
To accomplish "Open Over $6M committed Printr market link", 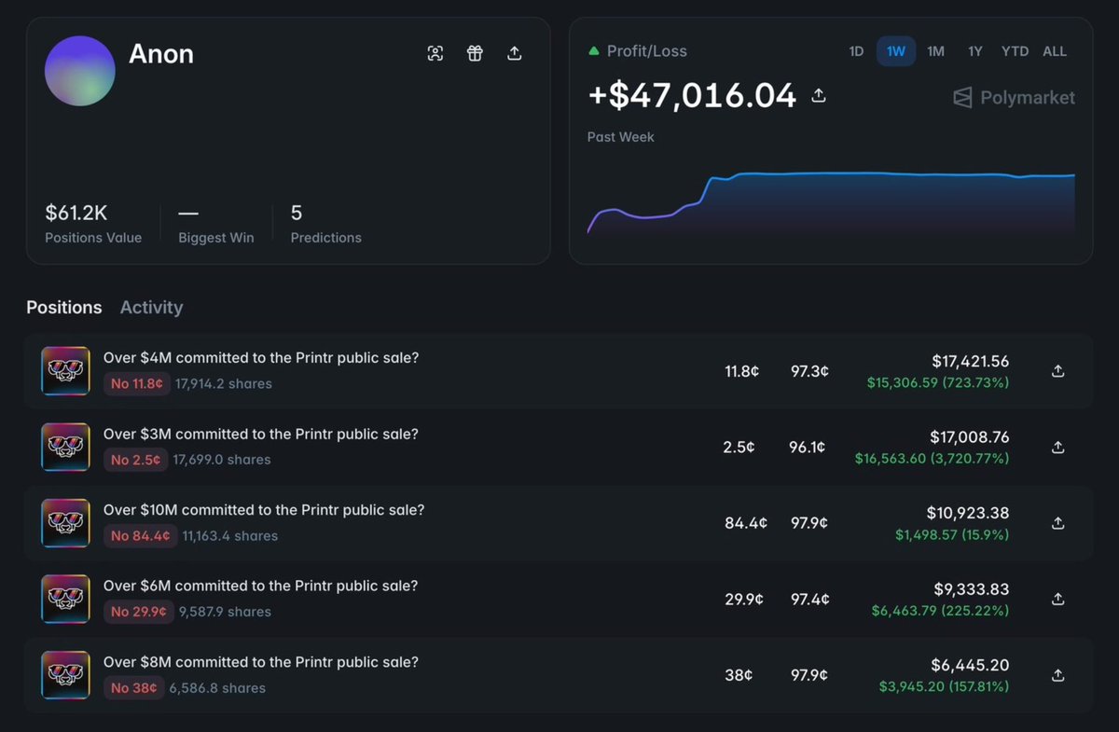I will 261,587.
